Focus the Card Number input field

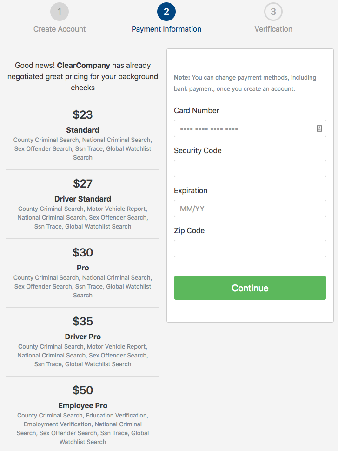[x=250, y=128]
